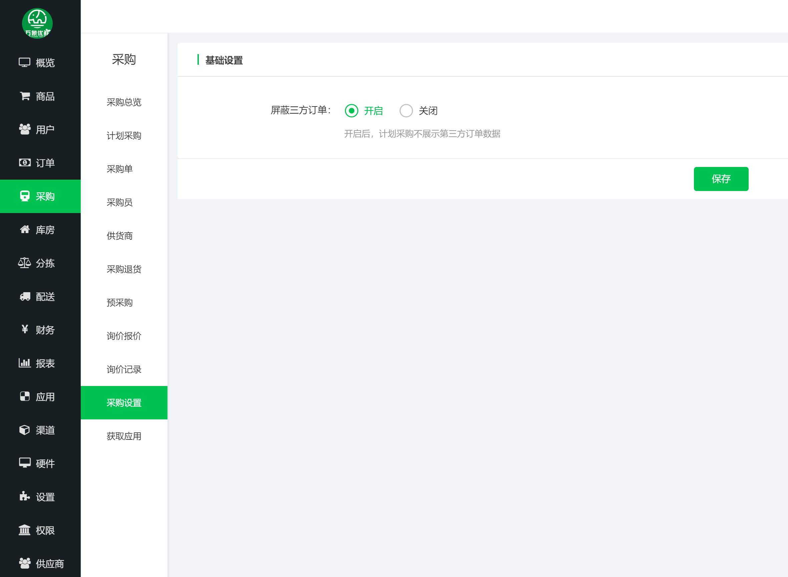Open the 询价报价 submenu entry
Image resolution: width=788 pixels, height=577 pixels.
tap(124, 336)
